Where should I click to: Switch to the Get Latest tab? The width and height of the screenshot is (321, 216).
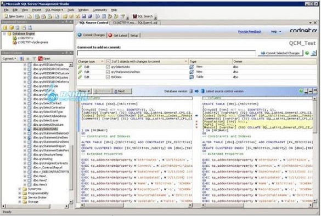coord(118,36)
